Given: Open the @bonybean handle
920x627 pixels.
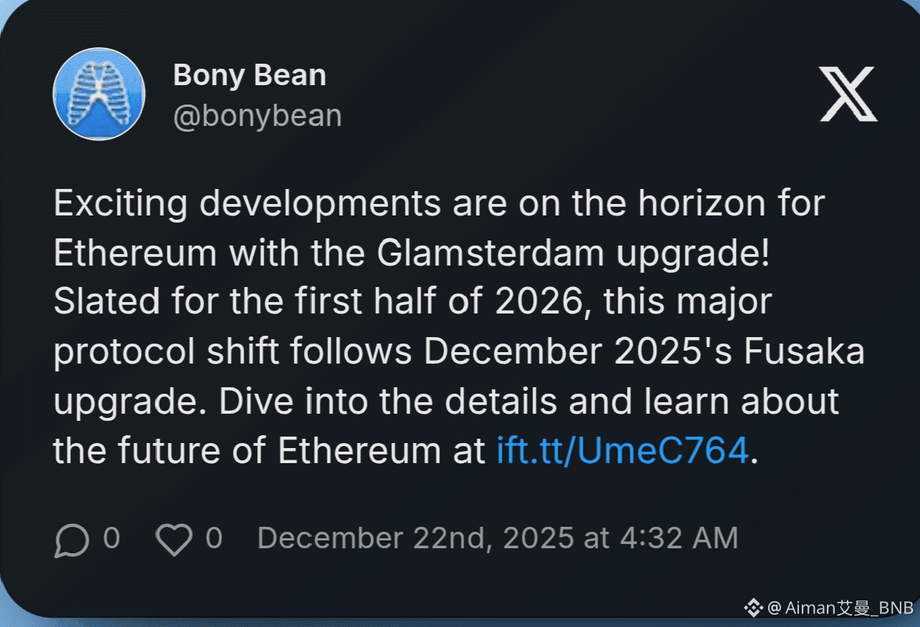Looking at the screenshot, I should tap(257, 115).
